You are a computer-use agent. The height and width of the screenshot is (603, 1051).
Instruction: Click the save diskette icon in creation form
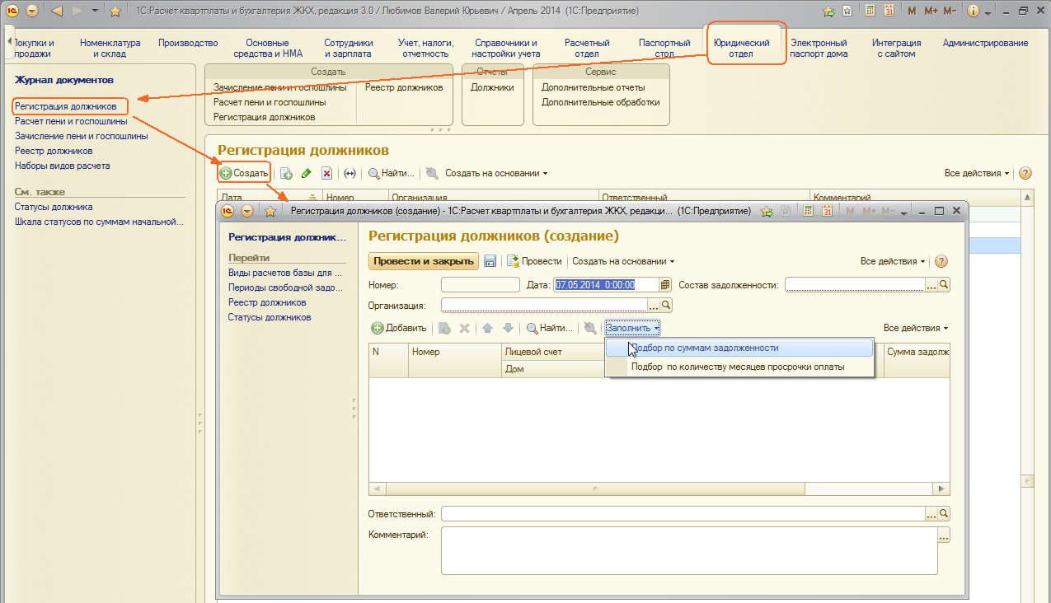point(490,261)
